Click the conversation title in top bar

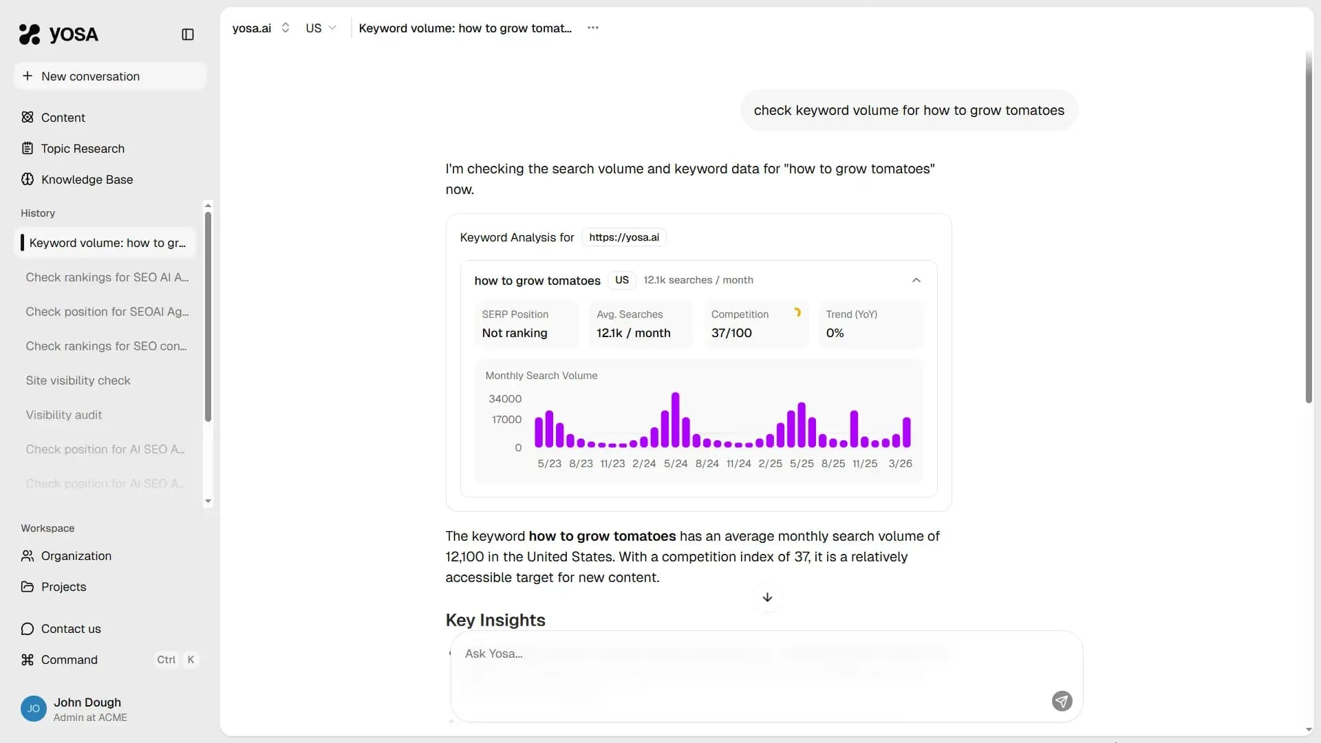pos(465,28)
